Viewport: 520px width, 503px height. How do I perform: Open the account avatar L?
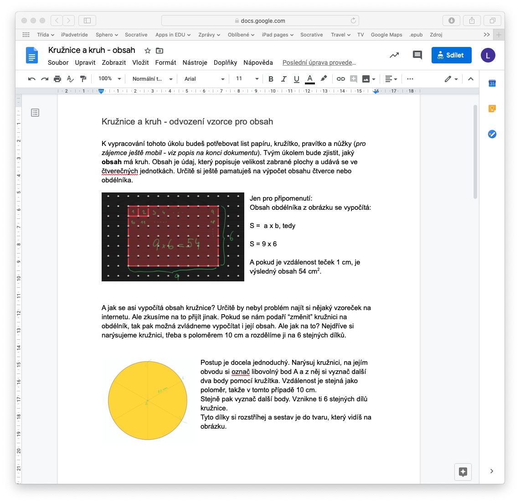(x=488, y=55)
